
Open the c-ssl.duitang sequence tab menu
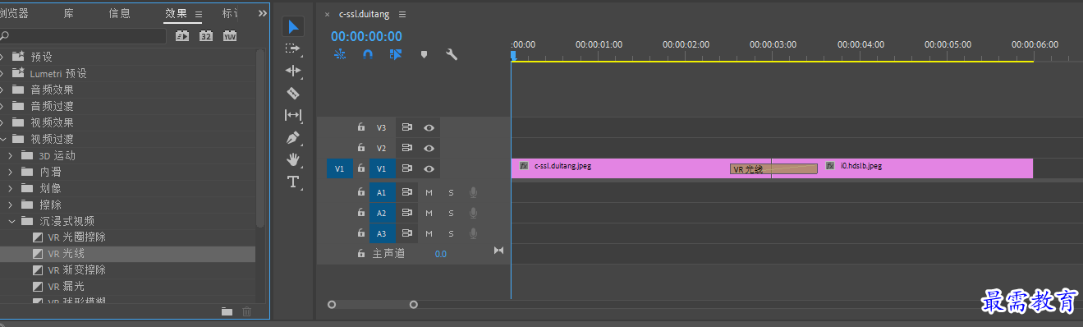402,15
